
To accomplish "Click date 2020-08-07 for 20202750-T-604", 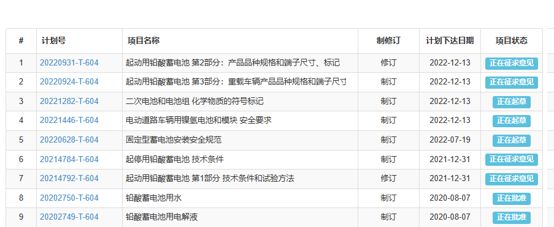I will (x=450, y=198).
